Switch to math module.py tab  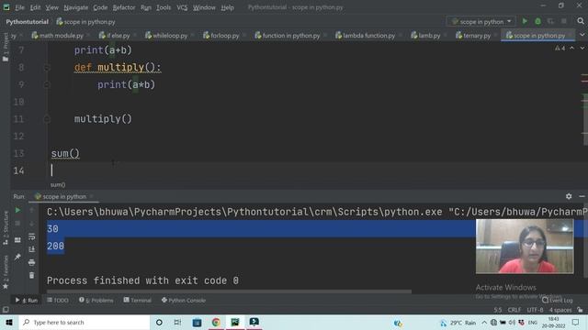[x=61, y=36]
